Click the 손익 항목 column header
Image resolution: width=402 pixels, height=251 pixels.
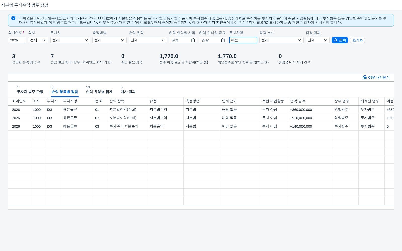pyautogui.click(x=127, y=101)
